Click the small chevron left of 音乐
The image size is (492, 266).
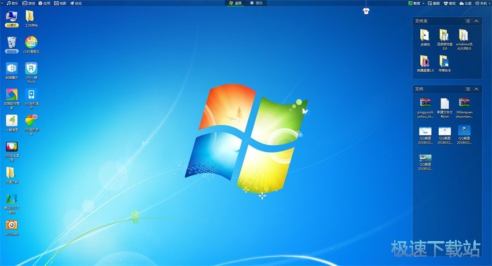click(2, 3)
